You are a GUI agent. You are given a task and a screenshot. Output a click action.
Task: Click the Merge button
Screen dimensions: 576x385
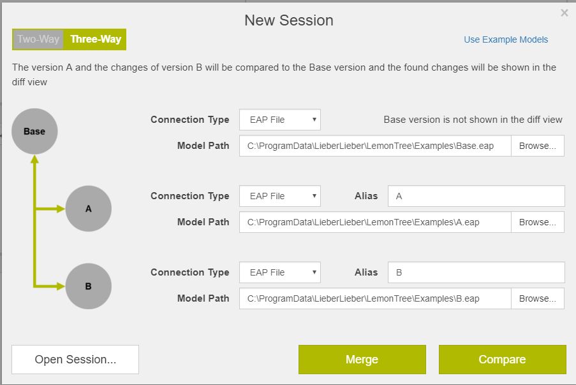pyautogui.click(x=362, y=359)
